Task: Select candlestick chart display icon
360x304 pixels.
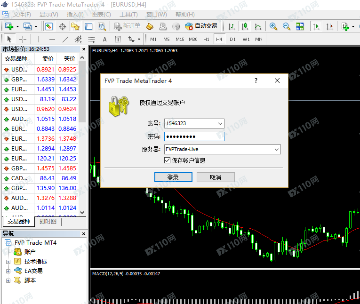Action: tap(245, 26)
